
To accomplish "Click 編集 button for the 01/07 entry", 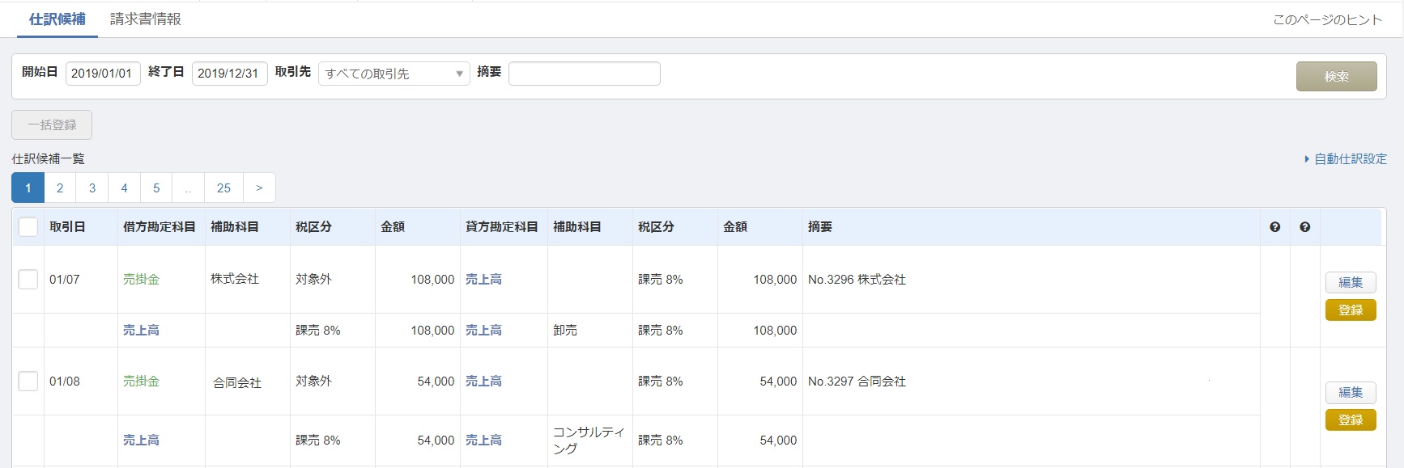I will [x=1350, y=282].
